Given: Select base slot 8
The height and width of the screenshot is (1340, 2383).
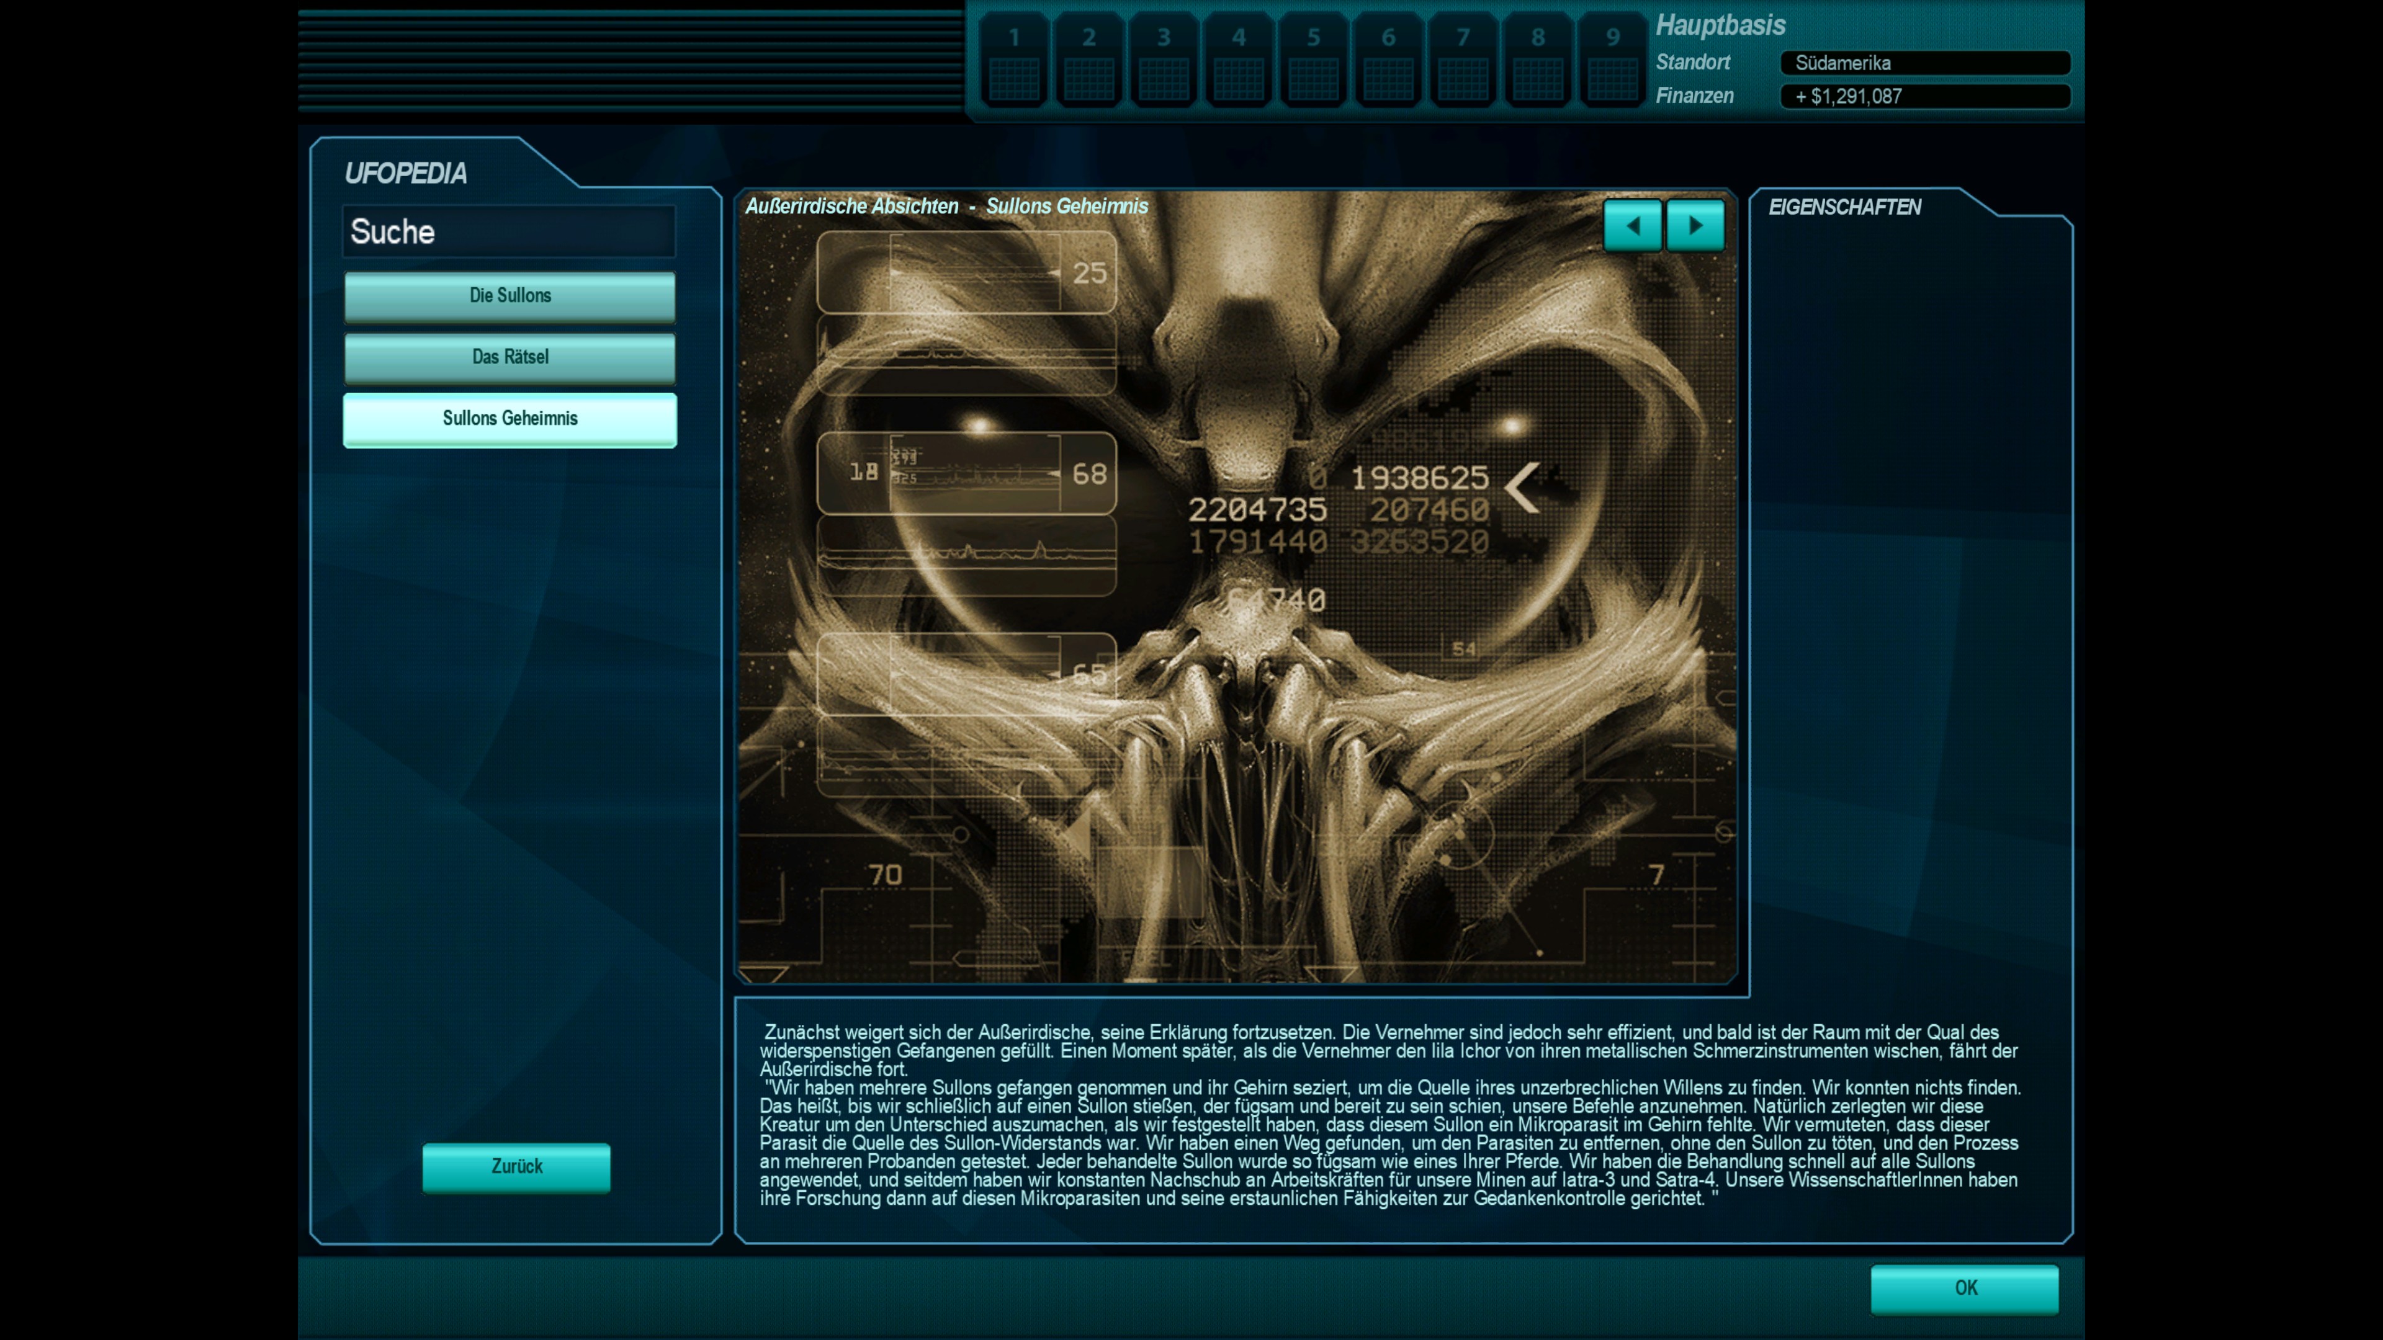Looking at the screenshot, I should tap(1538, 61).
